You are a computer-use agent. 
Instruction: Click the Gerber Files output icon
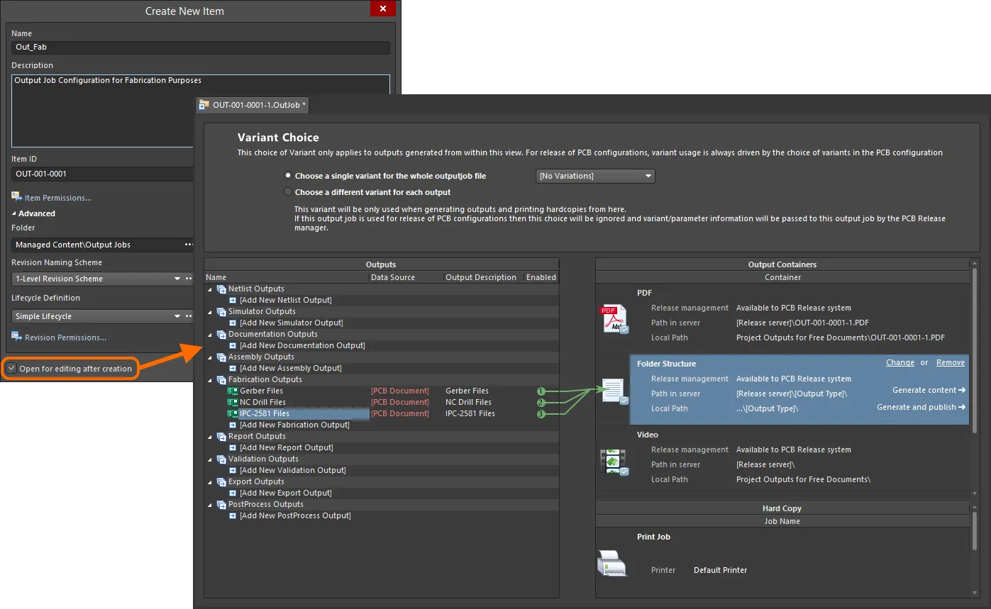[232, 391]
